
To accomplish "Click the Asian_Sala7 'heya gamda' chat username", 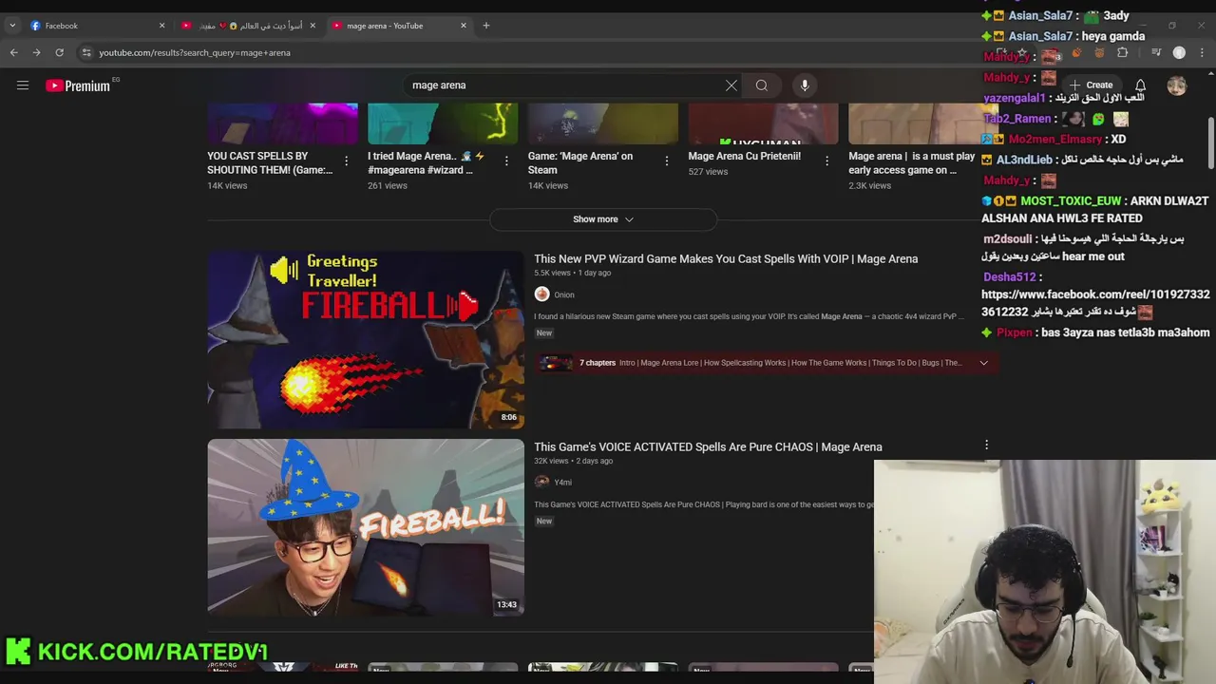I will coord(1040,36).
